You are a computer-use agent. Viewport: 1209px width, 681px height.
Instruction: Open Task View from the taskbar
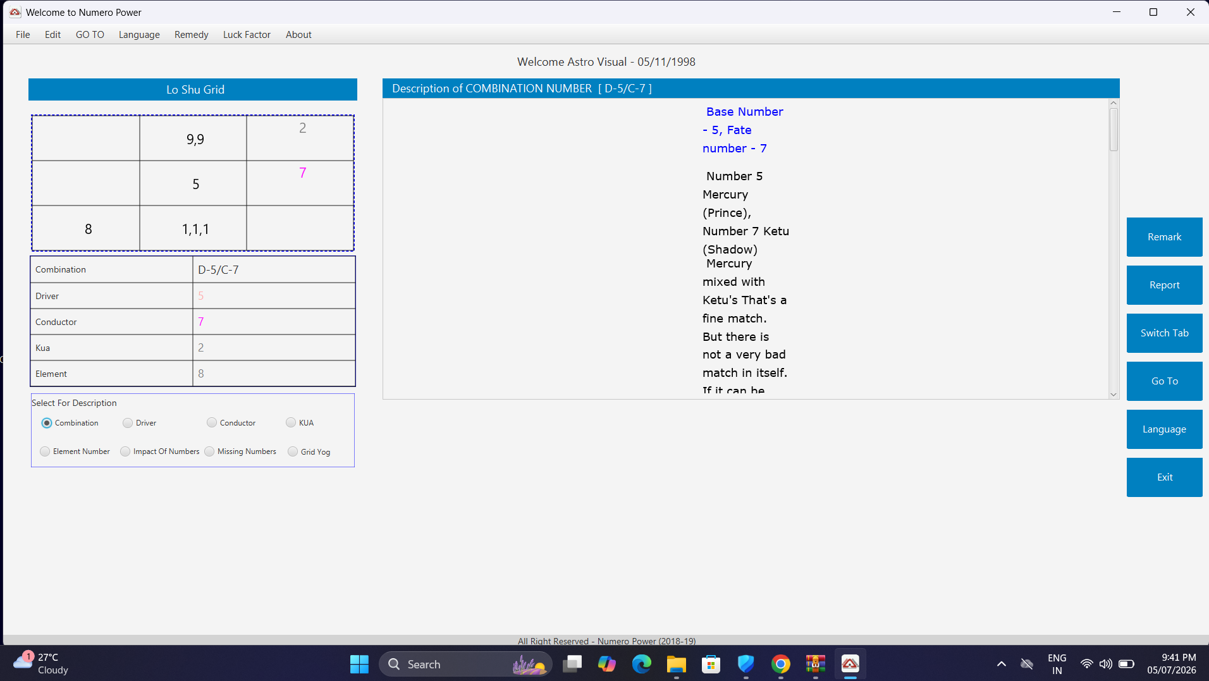[572, 664]
